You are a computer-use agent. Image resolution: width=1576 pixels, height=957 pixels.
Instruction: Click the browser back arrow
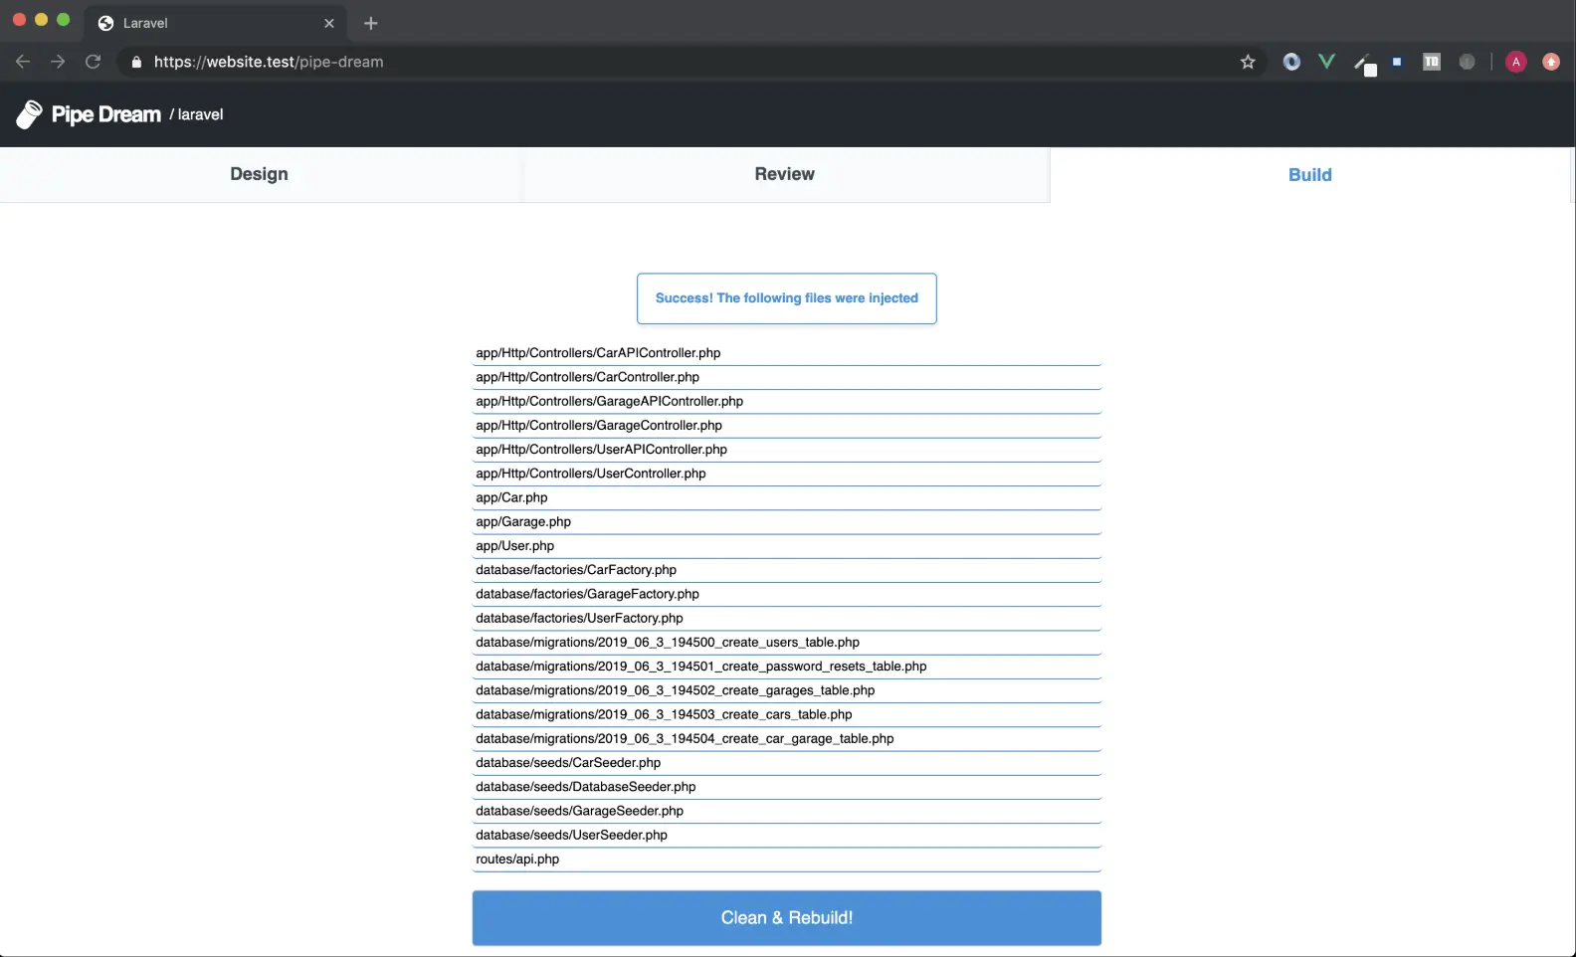(x=23, y=62)
